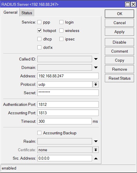Screen dimensions: 137x173
Task: Open the Protocol dropdown list
Action: (x=96, y=84)
